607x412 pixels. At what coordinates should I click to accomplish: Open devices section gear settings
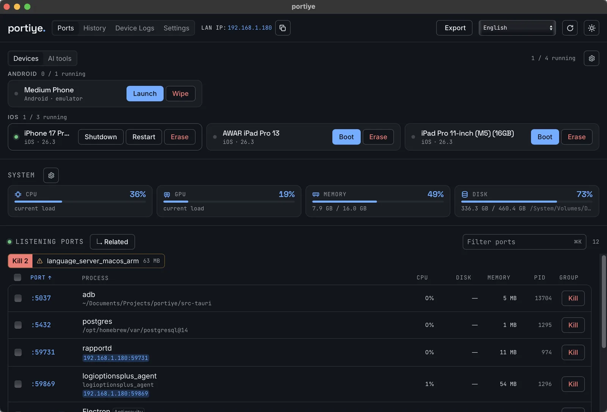click(591, 58)
